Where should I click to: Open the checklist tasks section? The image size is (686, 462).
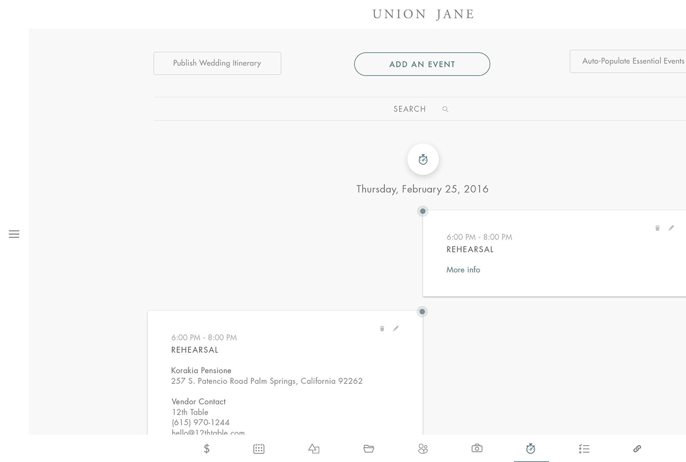pos(584,449)
